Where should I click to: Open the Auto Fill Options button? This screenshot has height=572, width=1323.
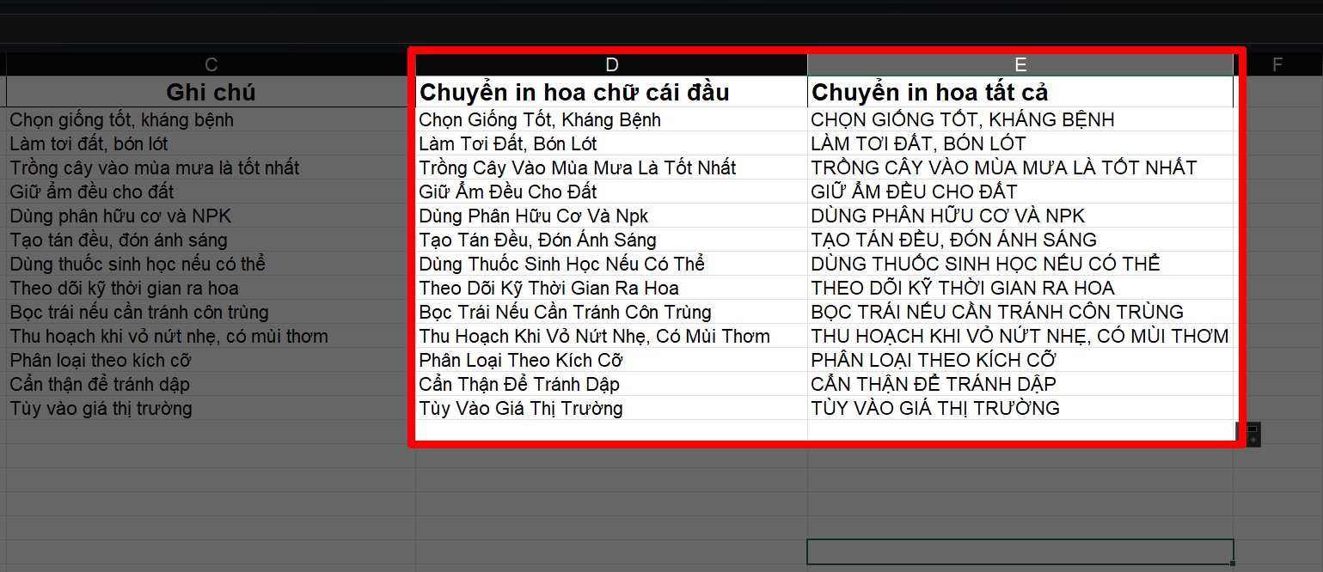coord(1253,434)
